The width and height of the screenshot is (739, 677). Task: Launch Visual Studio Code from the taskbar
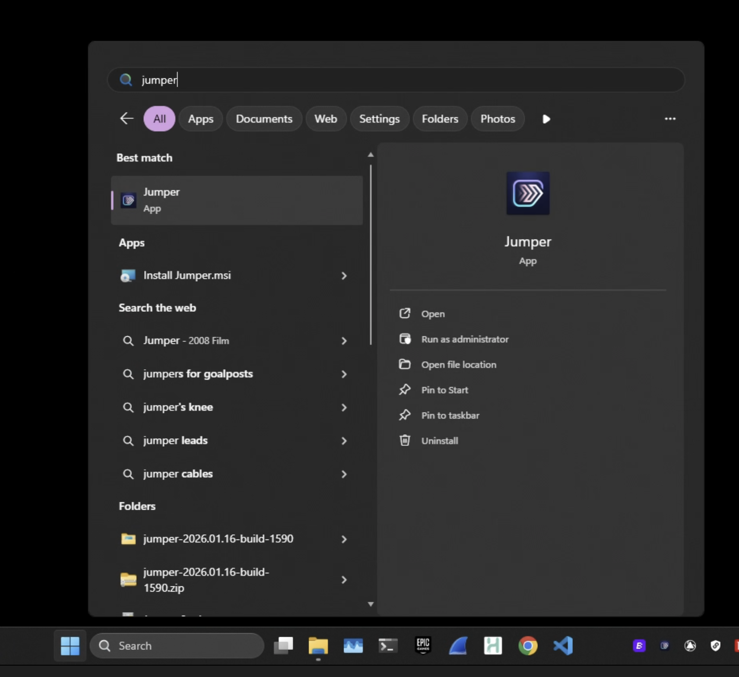click(x=563, y=645)
